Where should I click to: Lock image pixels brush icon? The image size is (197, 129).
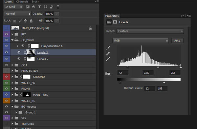pos(20,21)
